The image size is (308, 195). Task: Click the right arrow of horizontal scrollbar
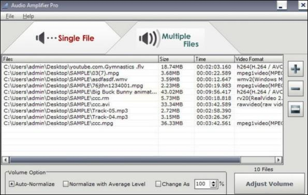point(278,160)
